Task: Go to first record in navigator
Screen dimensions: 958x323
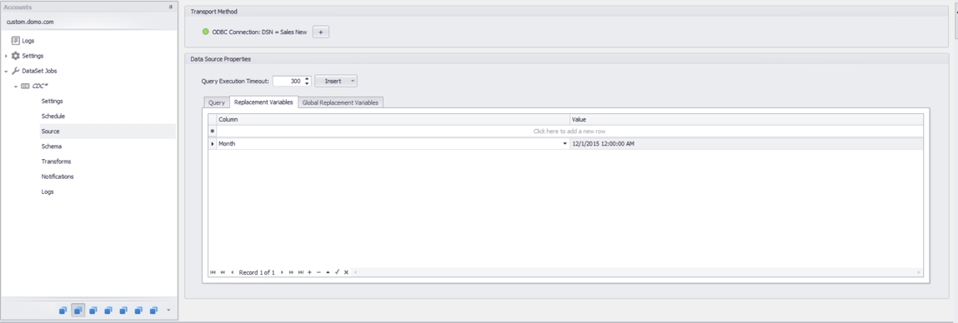Action: (x=213, y=272)
